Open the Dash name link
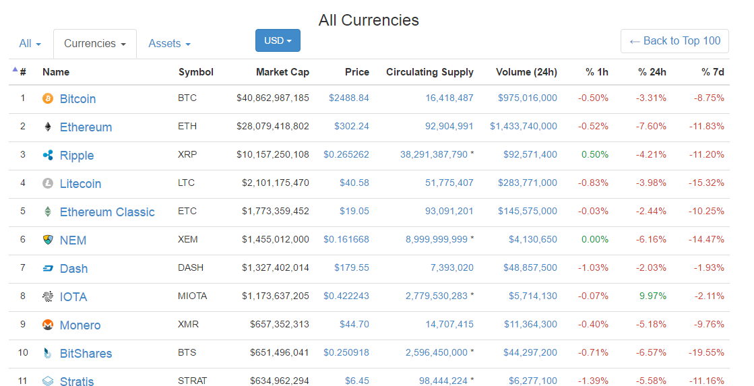The height and width of the screenshot is (386, 754). click(x=73, y=269)
